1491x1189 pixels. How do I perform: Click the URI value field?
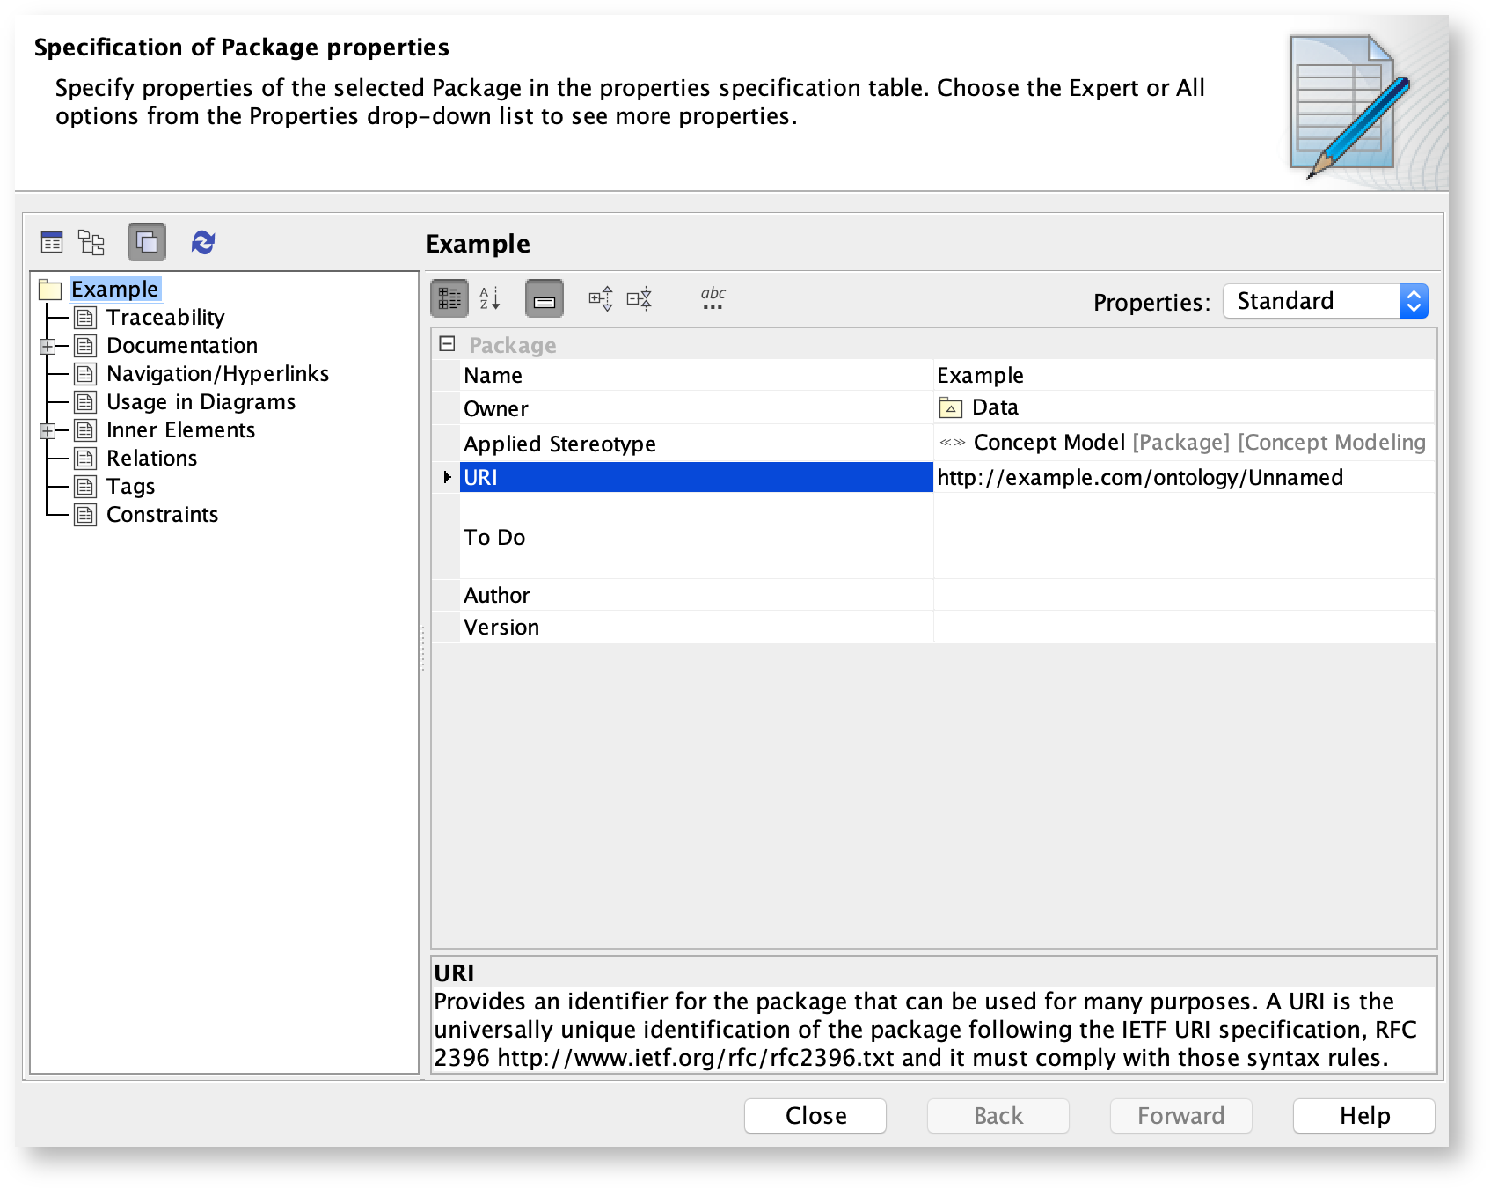1183,478
